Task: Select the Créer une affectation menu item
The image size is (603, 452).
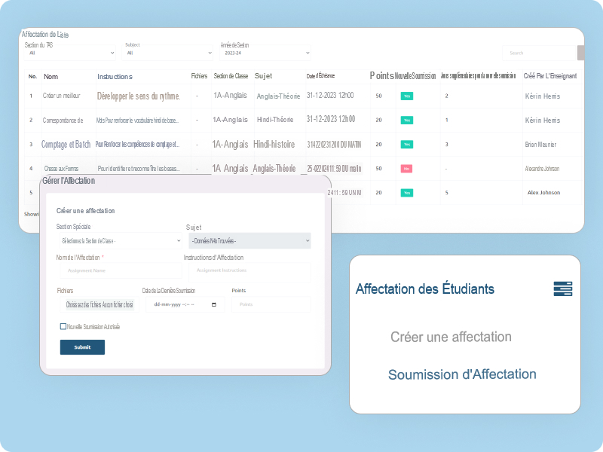Action: coord(451,337)
